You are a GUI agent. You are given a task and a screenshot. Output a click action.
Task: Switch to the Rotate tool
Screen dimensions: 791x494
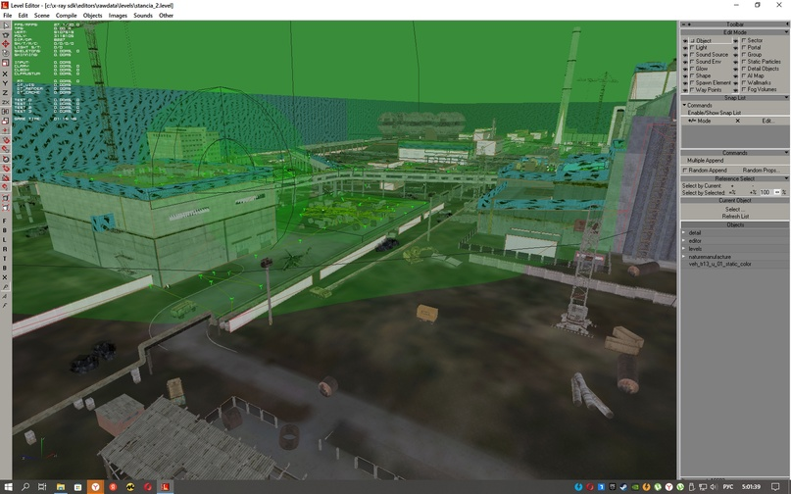(x=6, y=53)
